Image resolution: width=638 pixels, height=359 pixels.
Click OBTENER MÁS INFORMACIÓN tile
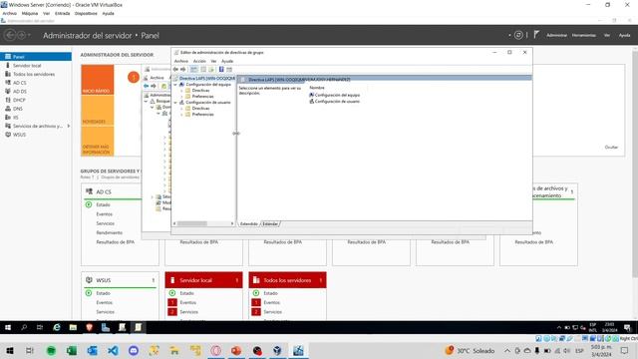click(98, 141)
